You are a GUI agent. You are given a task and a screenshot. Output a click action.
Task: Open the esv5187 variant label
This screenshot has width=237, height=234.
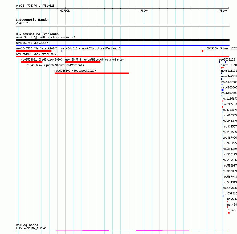[x=229, y=65]
